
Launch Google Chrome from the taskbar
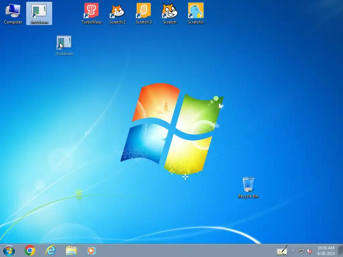[x=30, y=250]
